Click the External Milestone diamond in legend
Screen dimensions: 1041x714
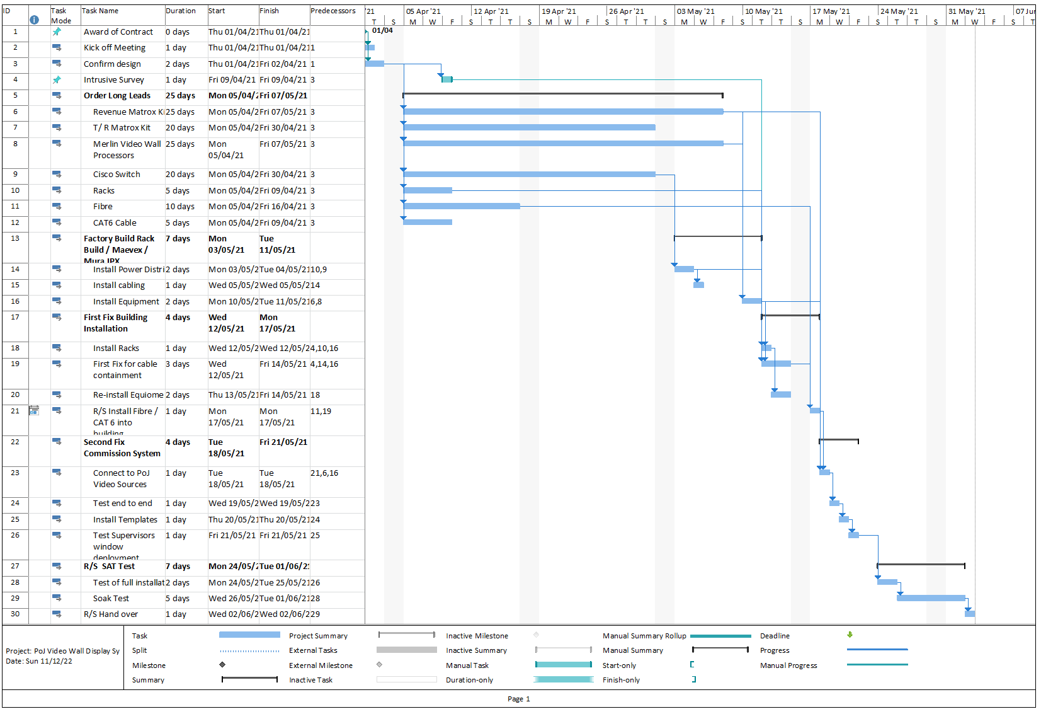[379, 664]
